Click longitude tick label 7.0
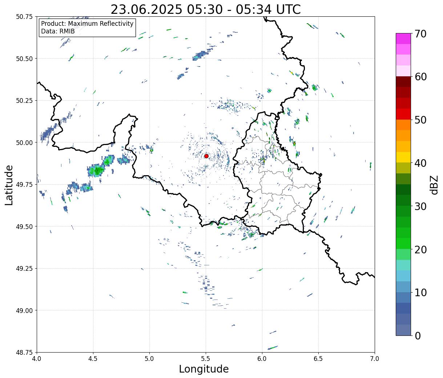 [375, 359]
